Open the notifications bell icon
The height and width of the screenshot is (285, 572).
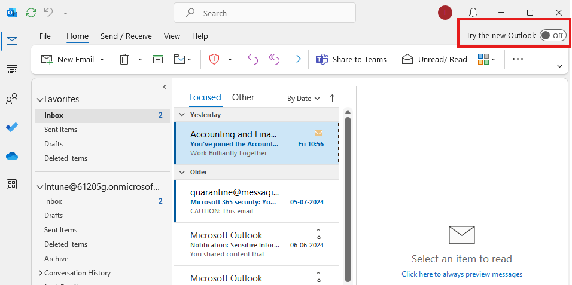pyautogui.click(x=473, y=13)
